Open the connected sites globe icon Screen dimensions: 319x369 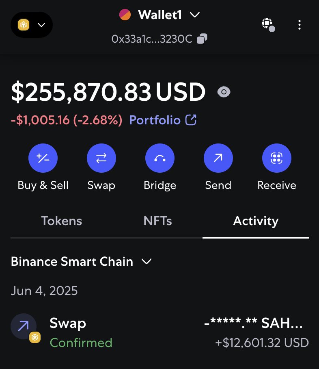point(267,24)
